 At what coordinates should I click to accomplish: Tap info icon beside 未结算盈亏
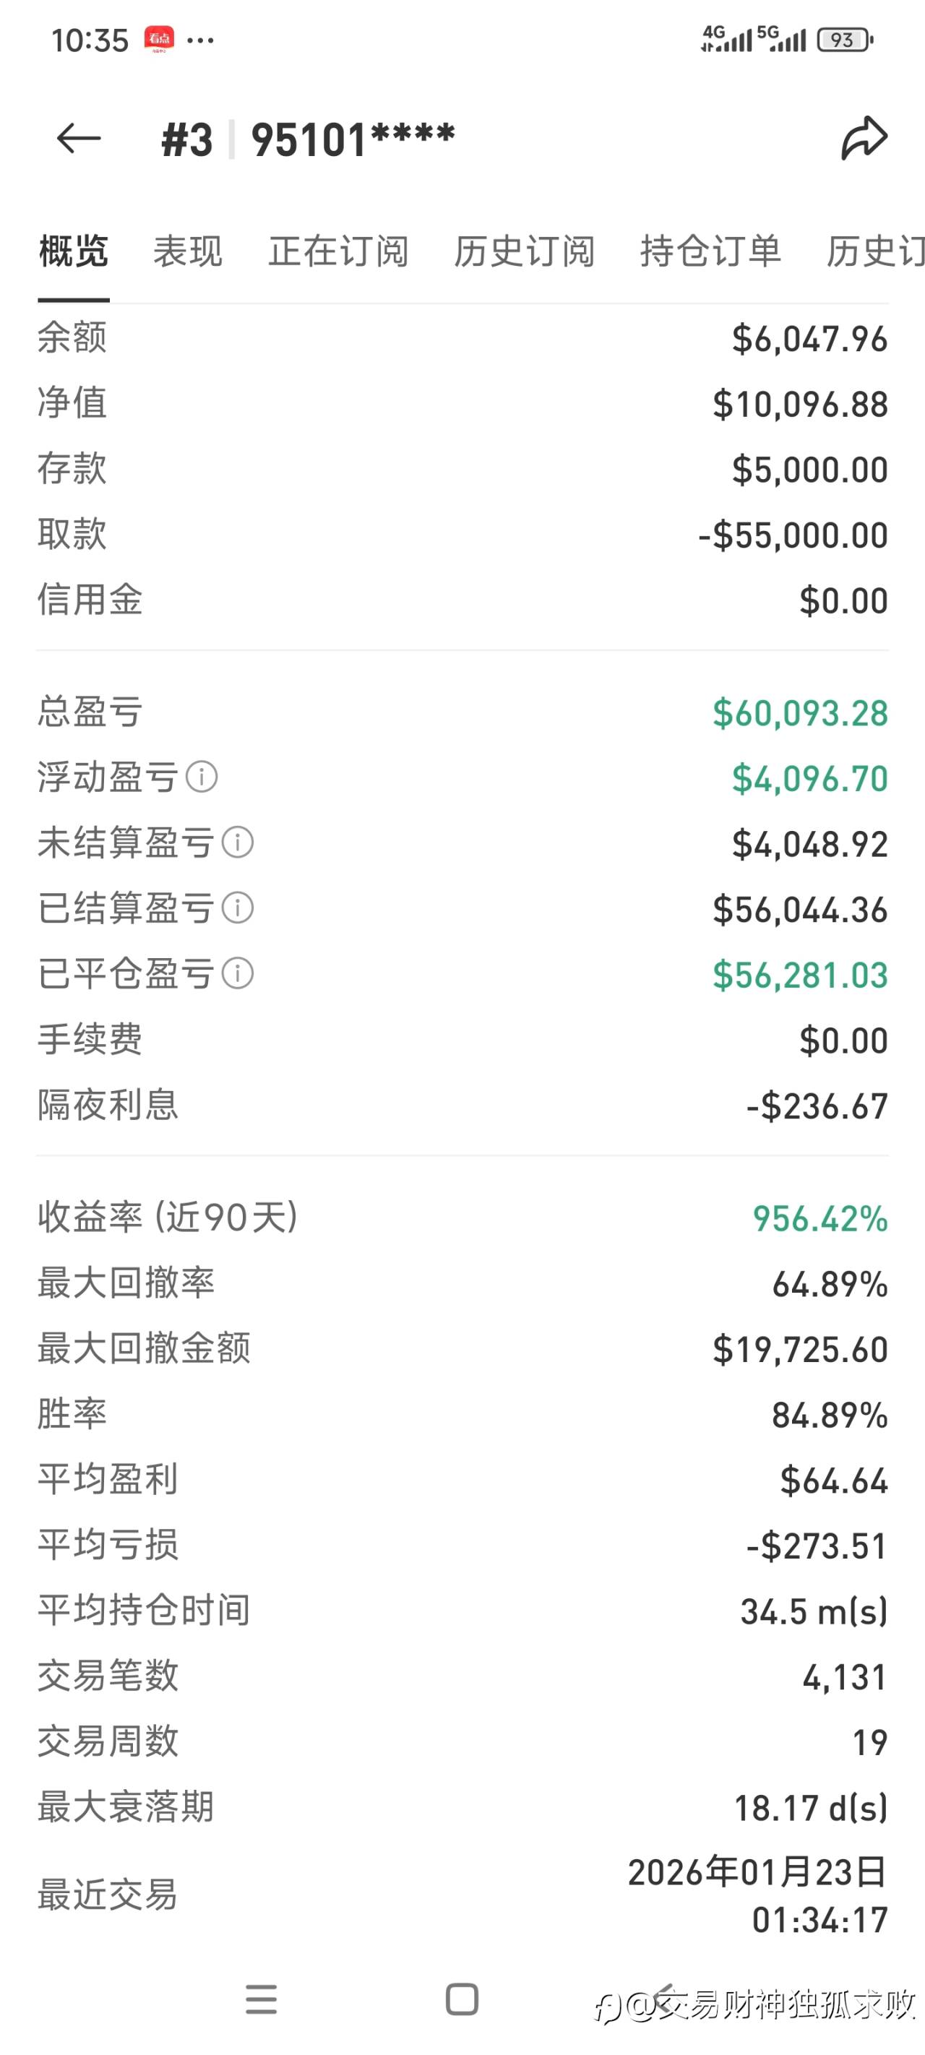[237, 843]
